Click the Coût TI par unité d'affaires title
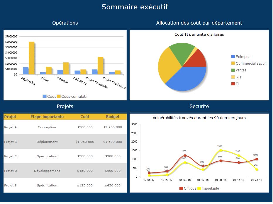Screen dimensions: 273x204 click(199, 35)
